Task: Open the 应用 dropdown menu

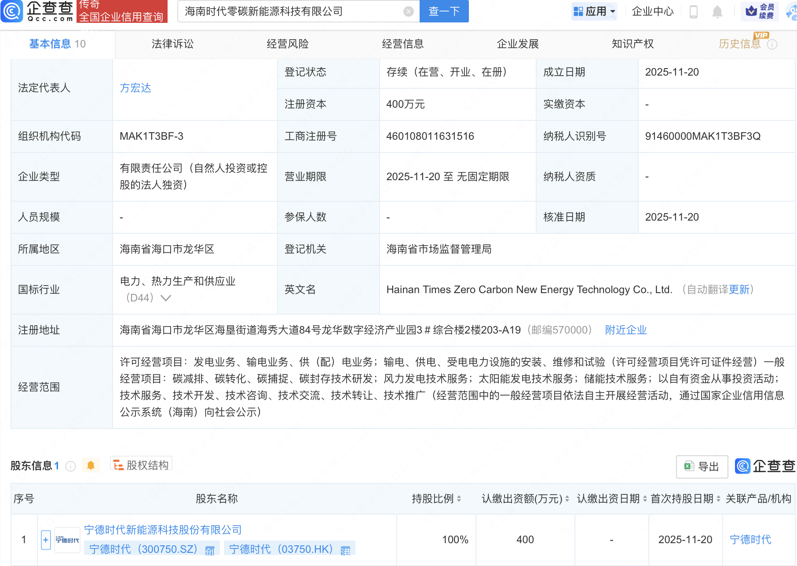Action: (594, 11)
